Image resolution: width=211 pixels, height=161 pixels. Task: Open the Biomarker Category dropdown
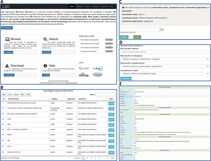click(165, 59)
